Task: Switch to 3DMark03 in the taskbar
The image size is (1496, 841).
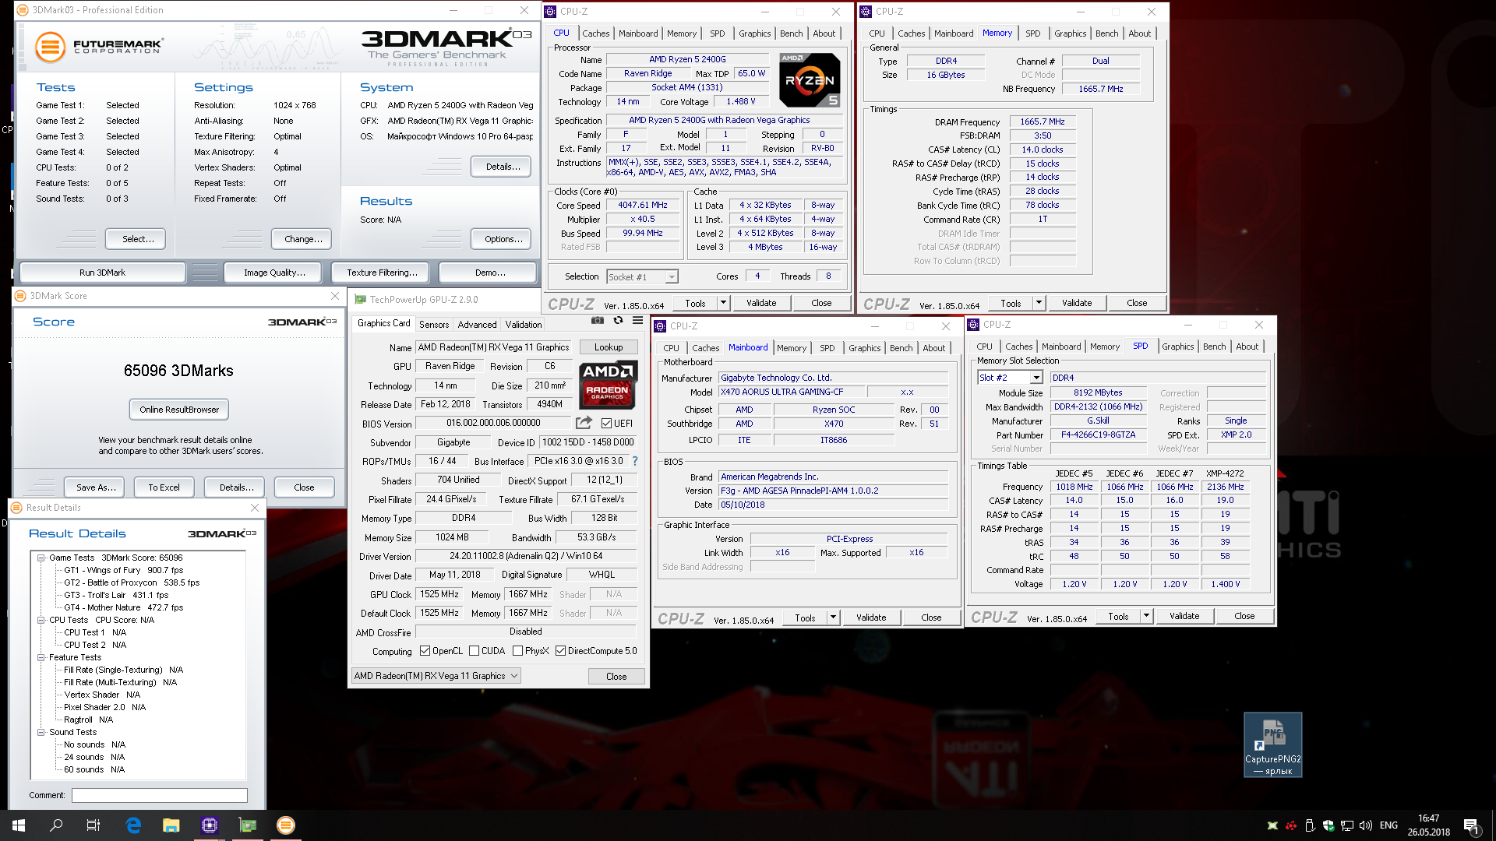Action: [x=286, y=825]
